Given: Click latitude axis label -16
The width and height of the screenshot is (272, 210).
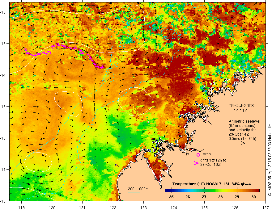Looking at the screenshot, I should coord(3,138).
